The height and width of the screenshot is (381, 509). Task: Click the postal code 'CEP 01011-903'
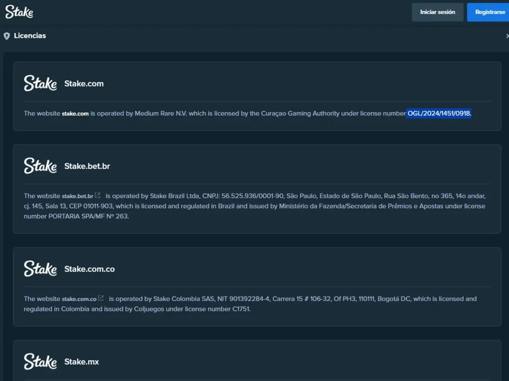(91, 206)
